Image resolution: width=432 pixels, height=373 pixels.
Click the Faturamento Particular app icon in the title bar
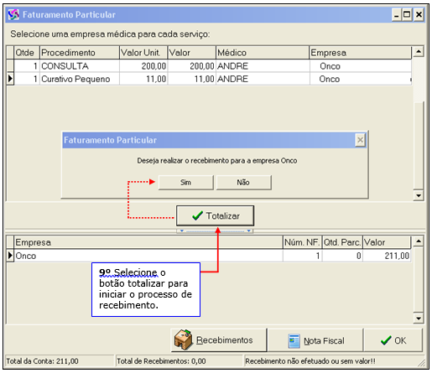[13, 14]
